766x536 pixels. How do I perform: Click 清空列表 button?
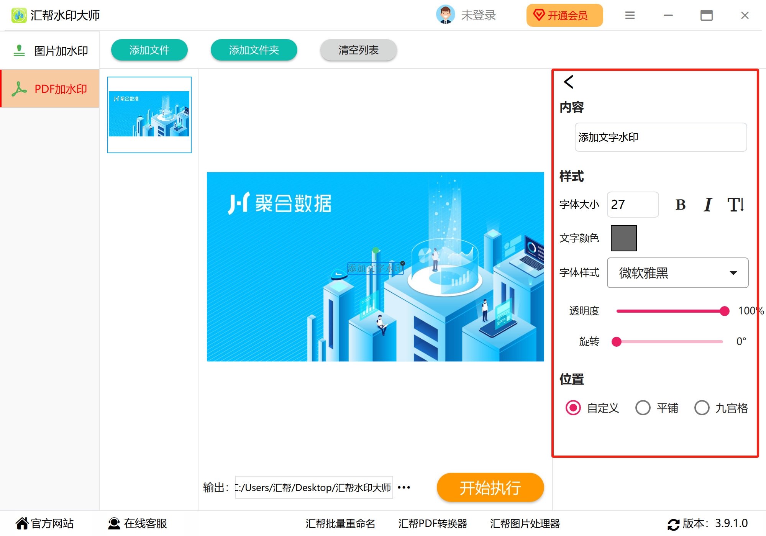pos(358,50)
